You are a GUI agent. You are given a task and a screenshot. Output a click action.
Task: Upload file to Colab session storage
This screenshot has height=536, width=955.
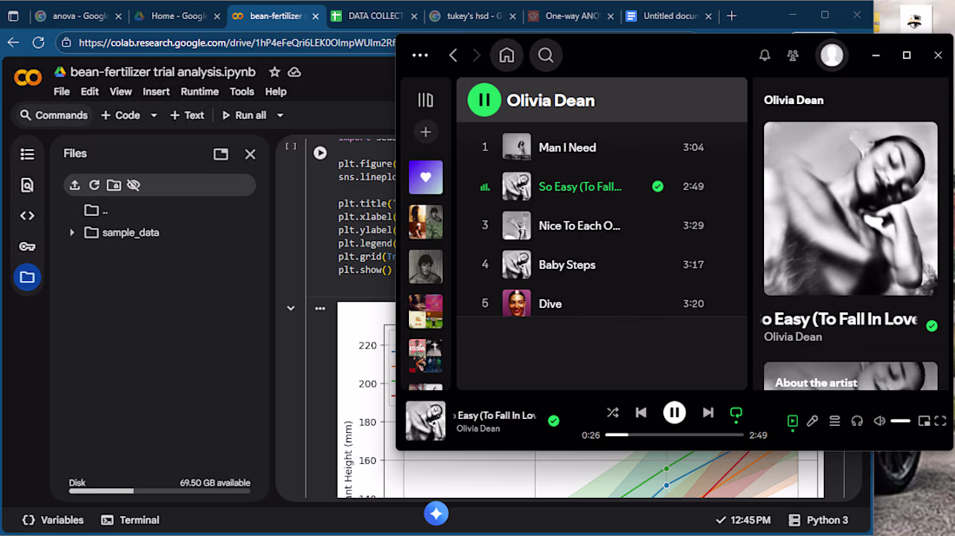(75, 185)
